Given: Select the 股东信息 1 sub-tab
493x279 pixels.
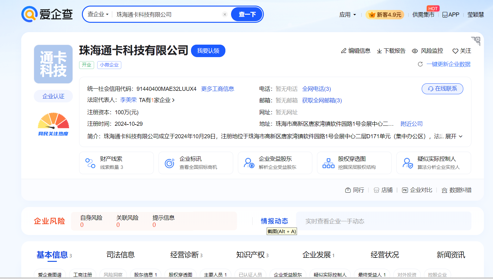Looking at the screenshot, I should 145,274.
